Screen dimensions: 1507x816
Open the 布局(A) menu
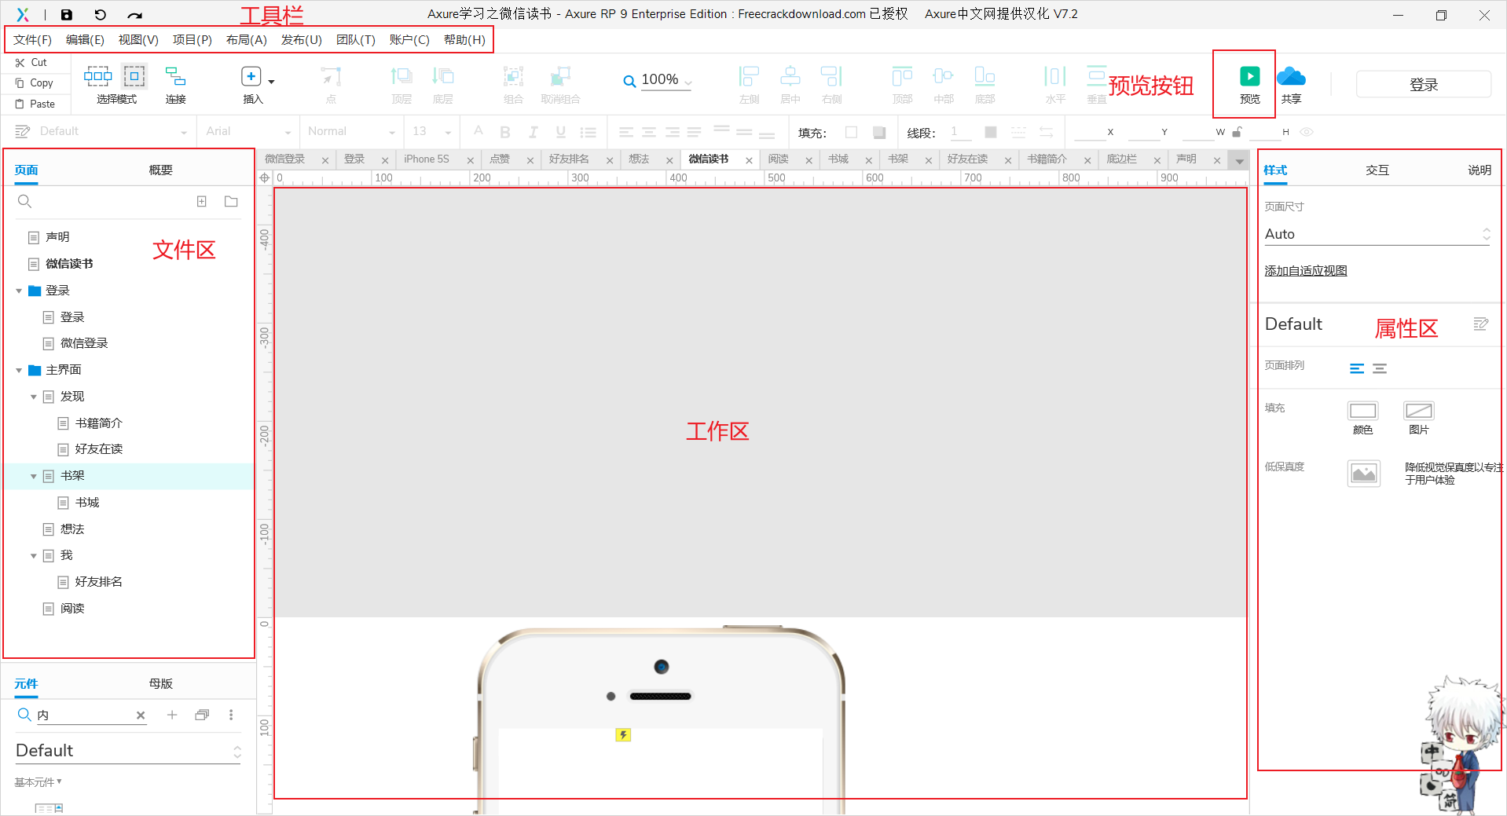coord(246,40)
